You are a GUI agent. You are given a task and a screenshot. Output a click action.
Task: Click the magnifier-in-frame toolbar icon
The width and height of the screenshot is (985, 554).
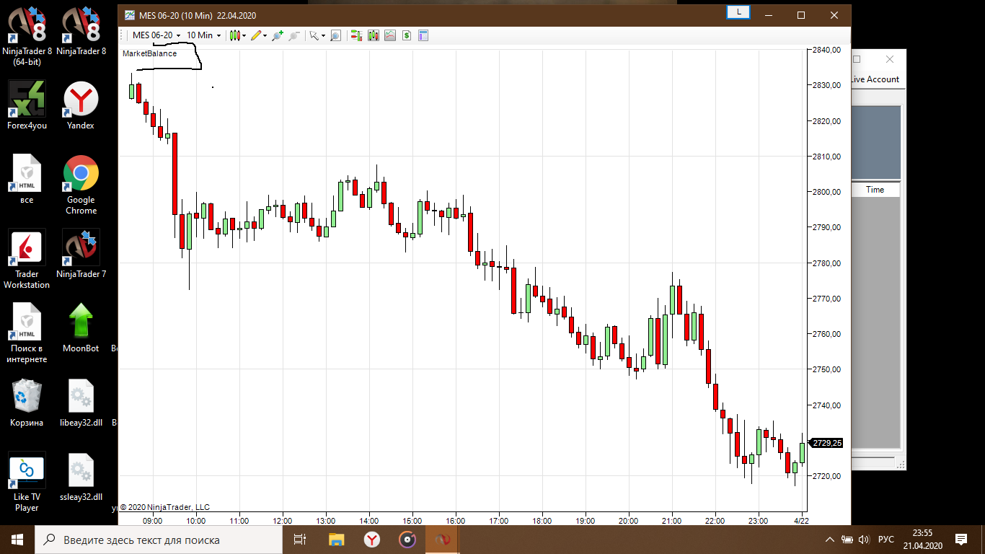(x=335, y=35)
